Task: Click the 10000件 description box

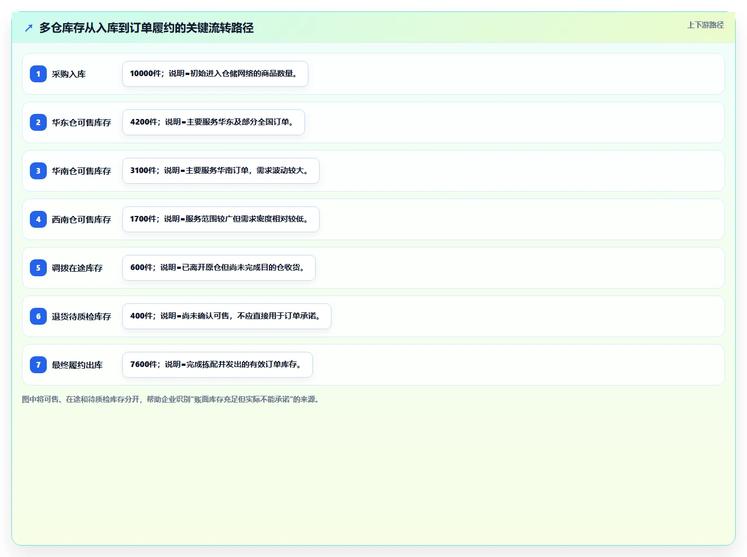Action: tap(215, 74)
